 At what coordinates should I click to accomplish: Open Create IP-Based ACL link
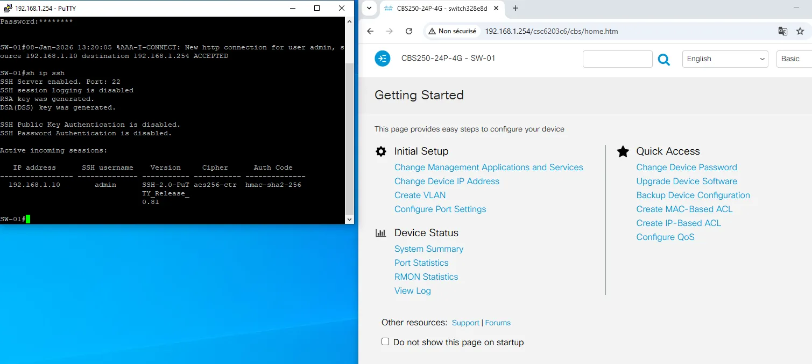pyautogui.click(x=679, y=223)
